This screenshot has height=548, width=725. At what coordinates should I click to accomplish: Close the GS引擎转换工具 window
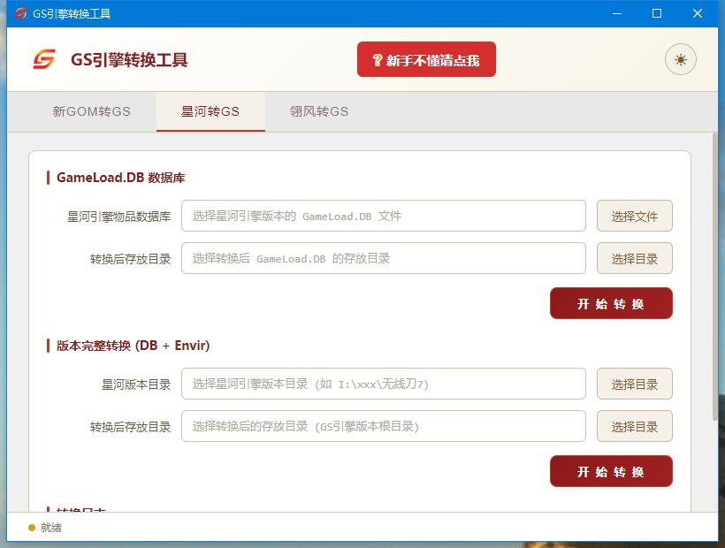point(698,13)
